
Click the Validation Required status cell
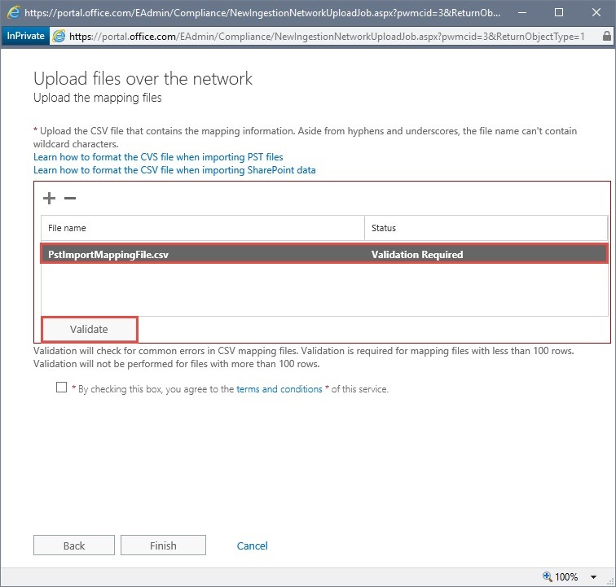417,255
